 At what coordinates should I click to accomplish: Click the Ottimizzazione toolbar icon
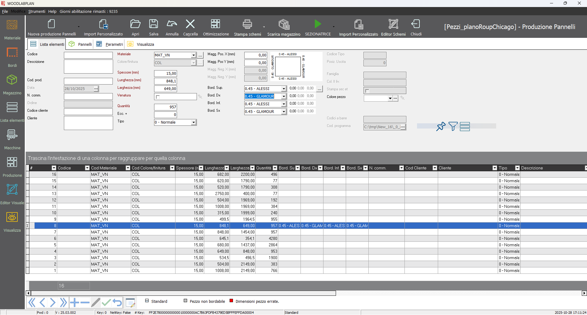pos(216,24)
